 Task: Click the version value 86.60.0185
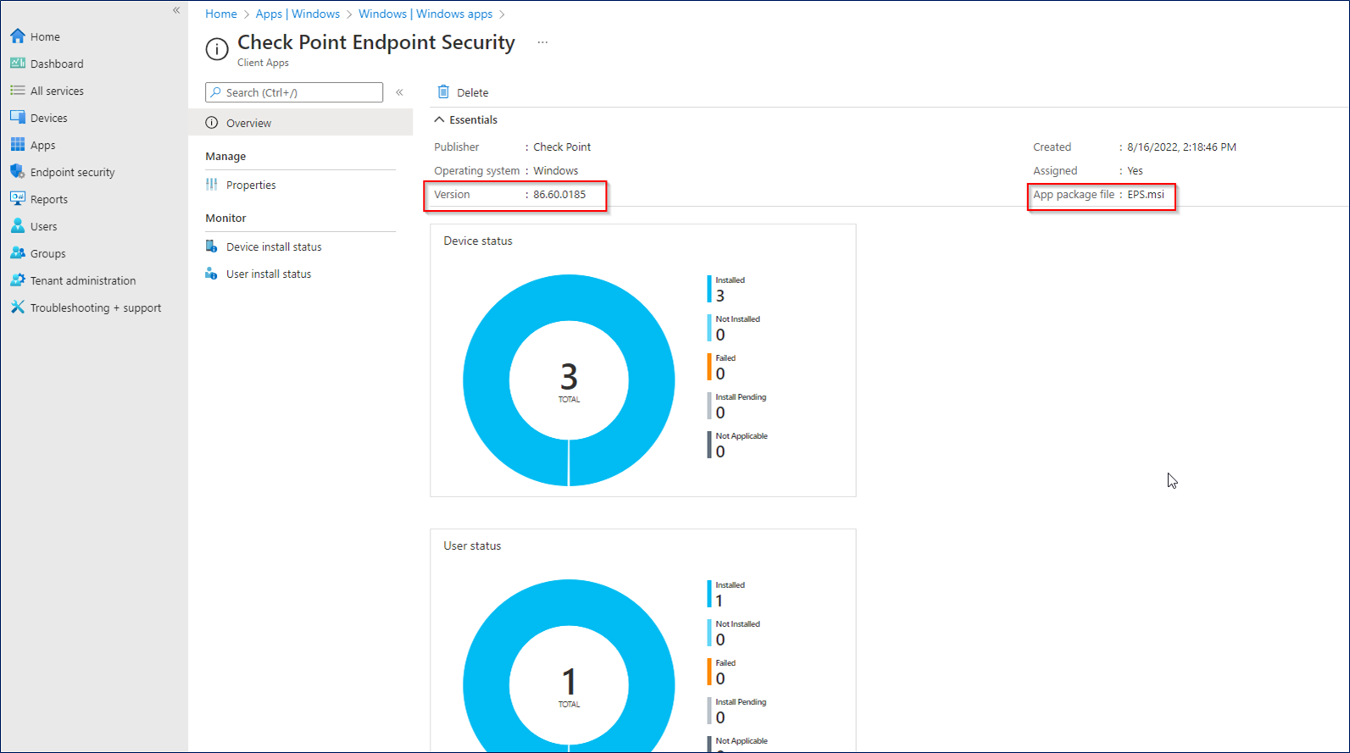559,194
